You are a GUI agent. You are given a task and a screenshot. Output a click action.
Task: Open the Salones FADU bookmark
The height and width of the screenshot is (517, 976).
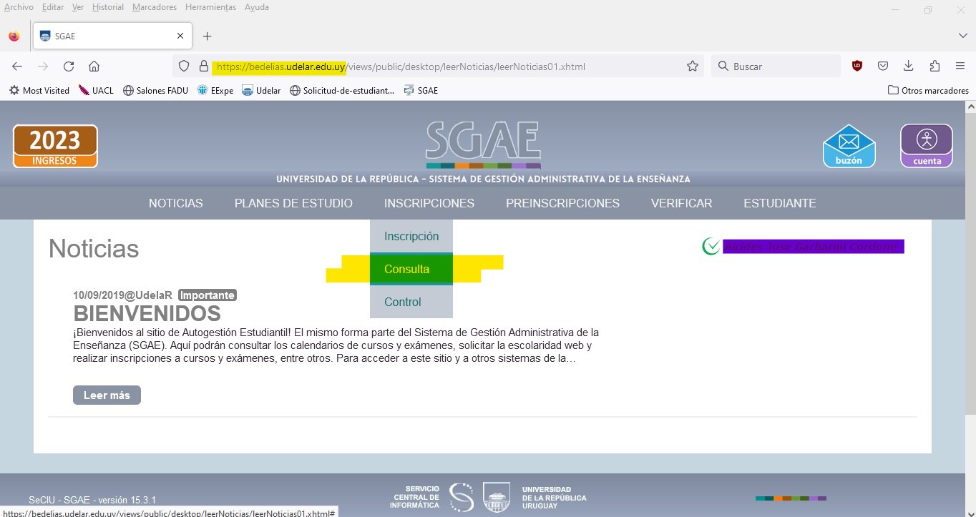pos(156,91)
